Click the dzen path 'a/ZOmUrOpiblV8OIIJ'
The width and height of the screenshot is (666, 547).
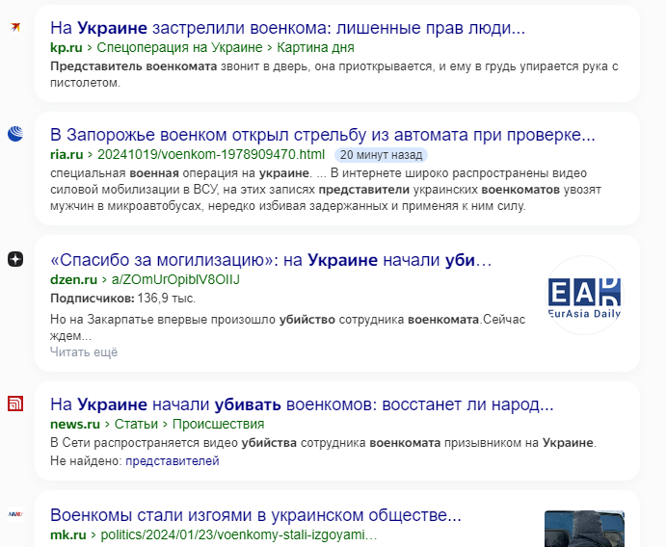[x=175, y=279]
